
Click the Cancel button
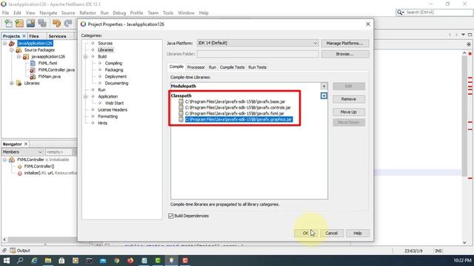(332, 233)
